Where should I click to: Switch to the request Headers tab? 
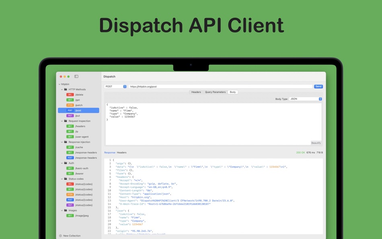(x=196, y=92)
